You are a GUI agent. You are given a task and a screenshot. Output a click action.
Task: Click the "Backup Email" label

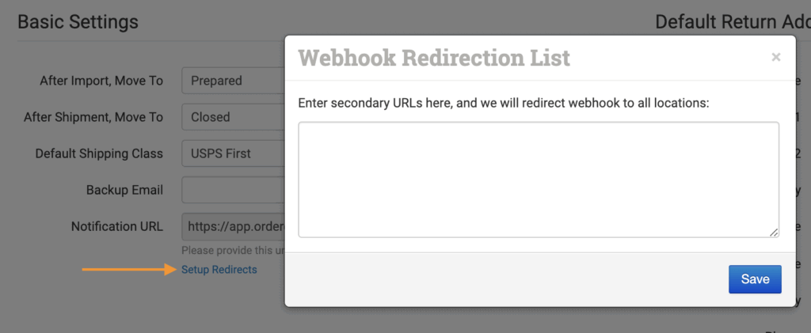(x=124, y=190)
